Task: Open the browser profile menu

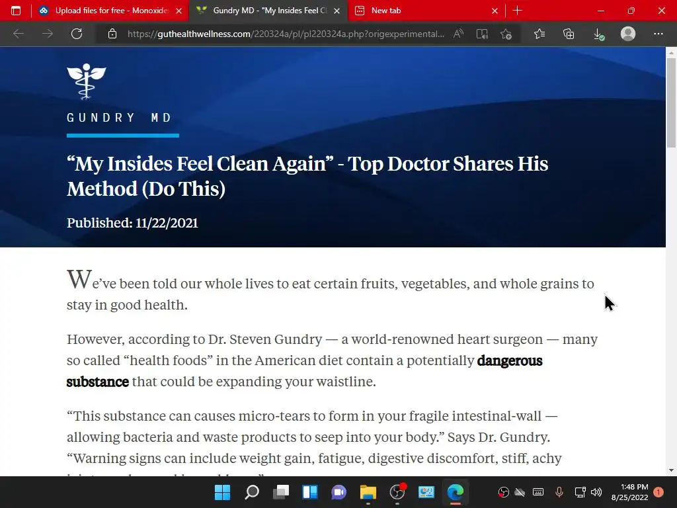Action: coord(628,34)
